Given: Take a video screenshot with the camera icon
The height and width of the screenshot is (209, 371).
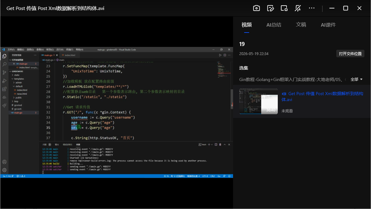Looking at the screenshot, I should 256,8.
